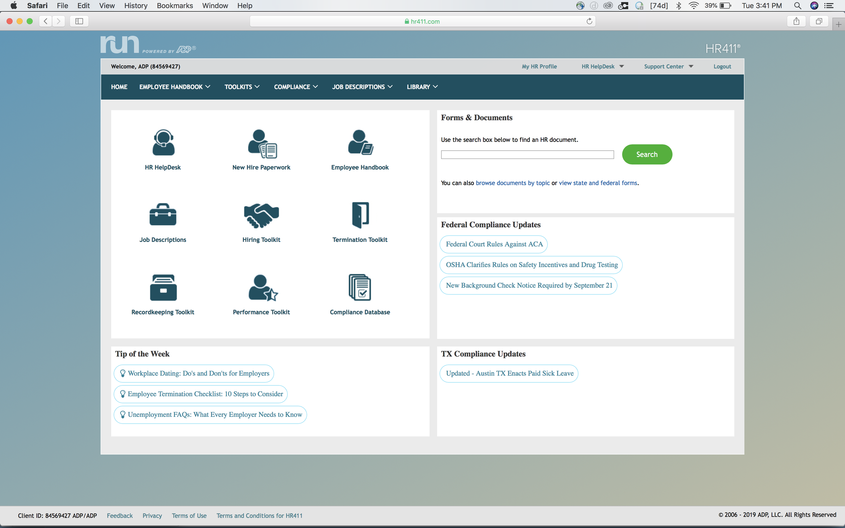Open Austin TX Enacts Paid Sick Leave update
The height and width of the screenshot is (528, 845).
pos(509,373)
